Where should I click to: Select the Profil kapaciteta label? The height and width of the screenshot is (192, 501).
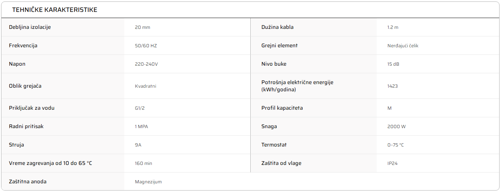pos(282,108)
